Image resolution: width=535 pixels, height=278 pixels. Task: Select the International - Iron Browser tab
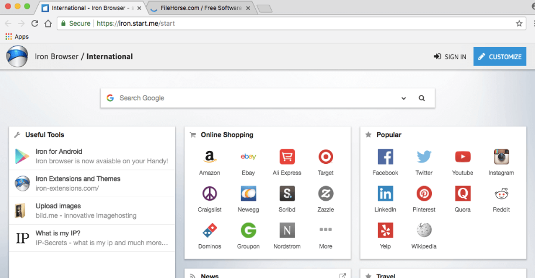[x=88, y=8]
